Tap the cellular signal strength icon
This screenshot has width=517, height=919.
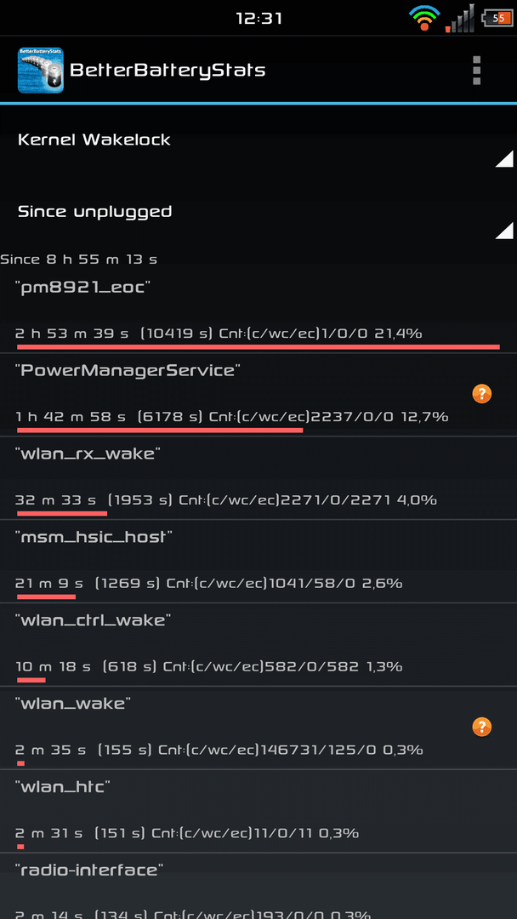pyautogui.click(x=460, y=19)
